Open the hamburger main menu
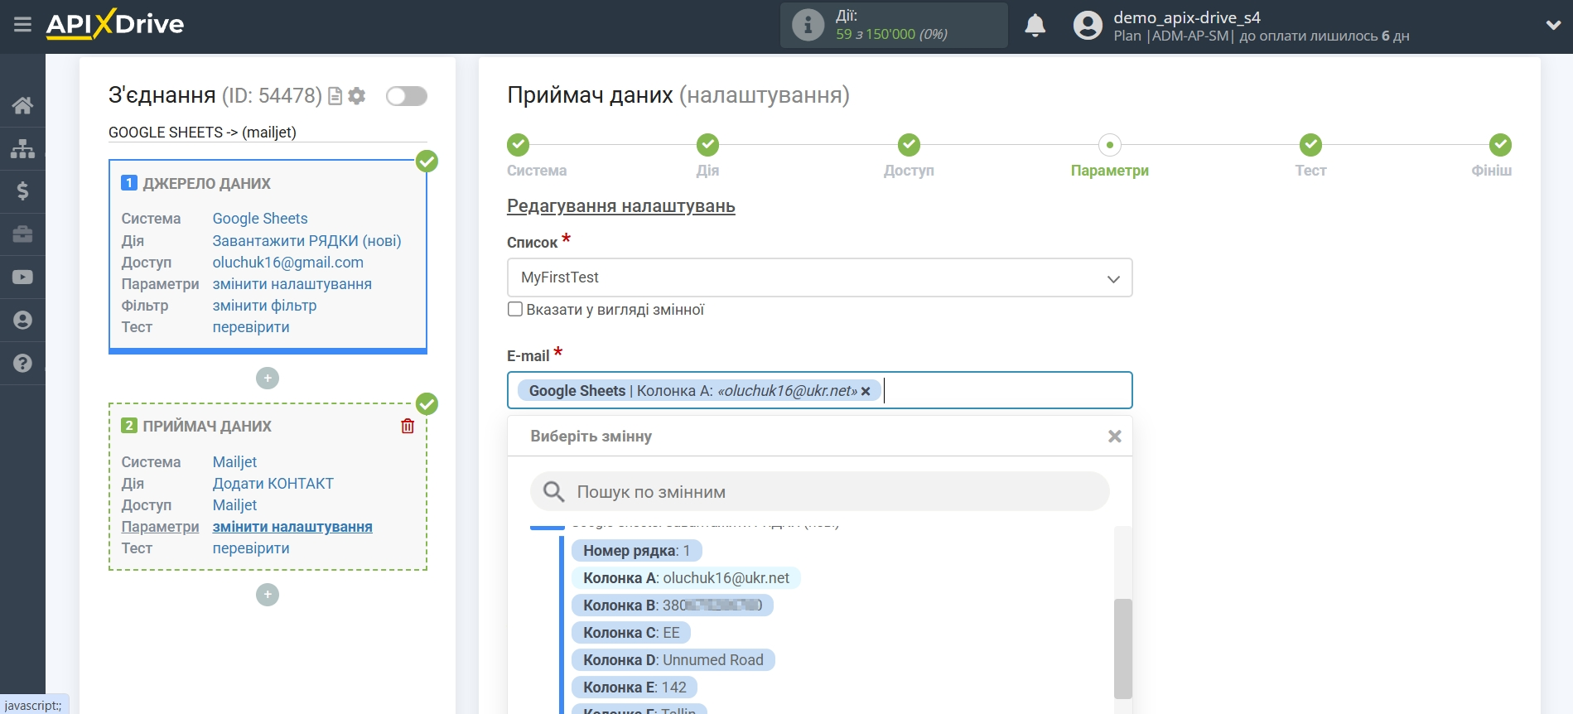 tap(22, 25)
